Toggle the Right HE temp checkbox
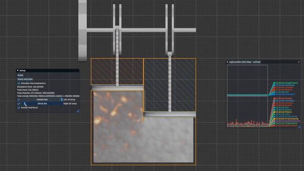Screen dimensions: 304x171 19,104
